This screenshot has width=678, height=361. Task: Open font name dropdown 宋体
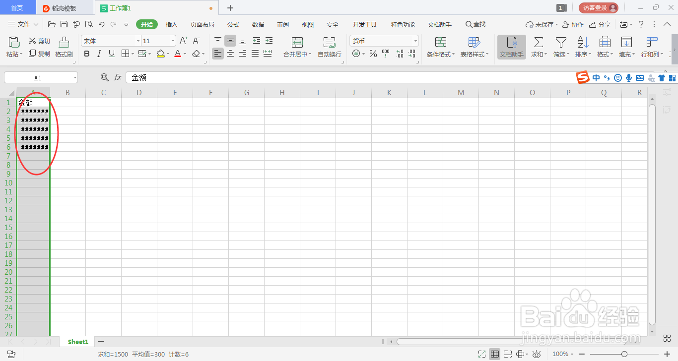(x=138, y=41)
